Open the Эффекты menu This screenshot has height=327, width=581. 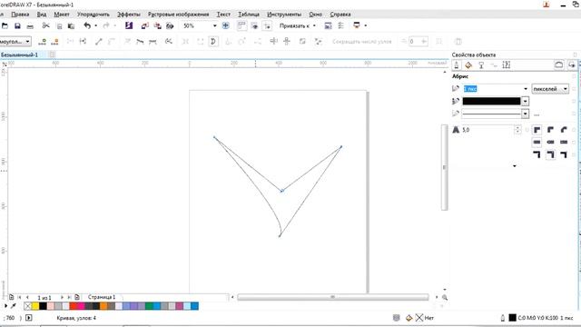(x=129, y=15)
